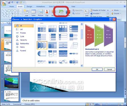Click the Save icon in quick access toolbar

pos(9,3)
